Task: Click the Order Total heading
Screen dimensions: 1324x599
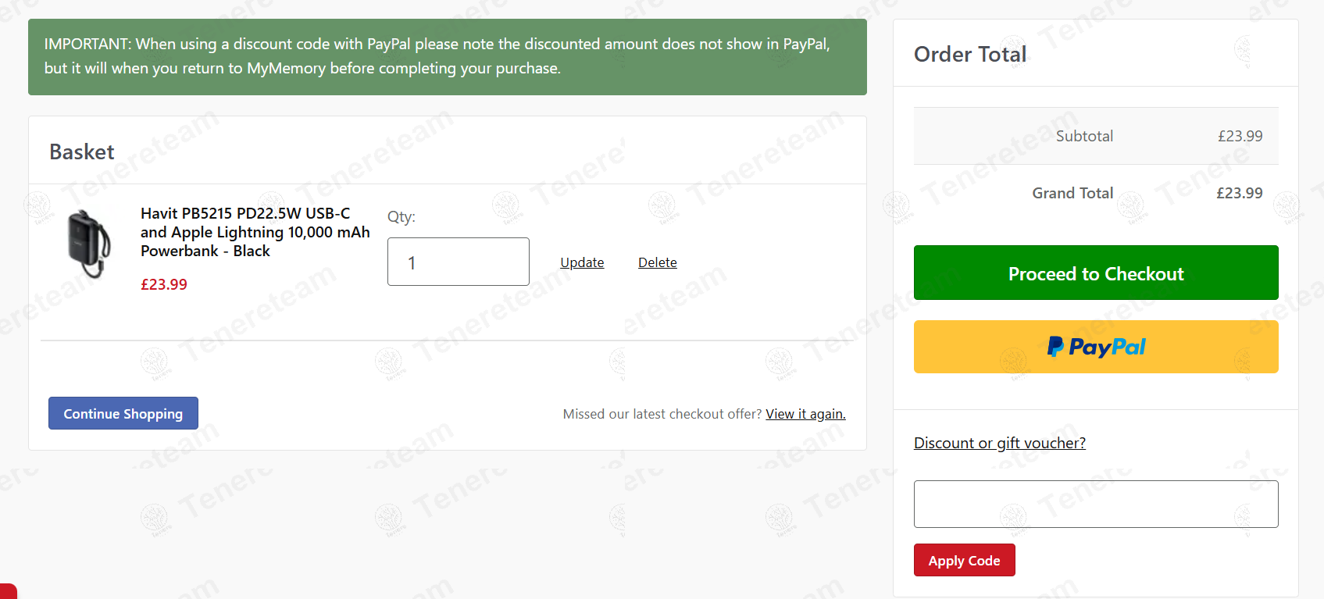Action: coord(970,54)
